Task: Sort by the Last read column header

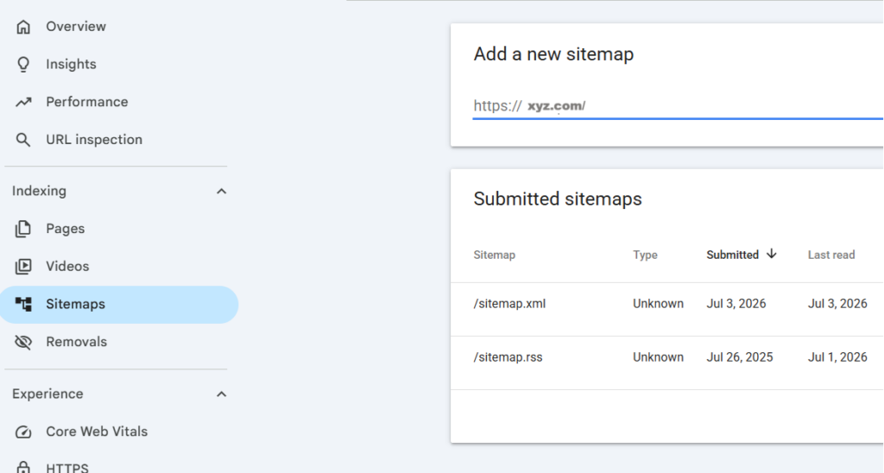Action: pos(831,255)
